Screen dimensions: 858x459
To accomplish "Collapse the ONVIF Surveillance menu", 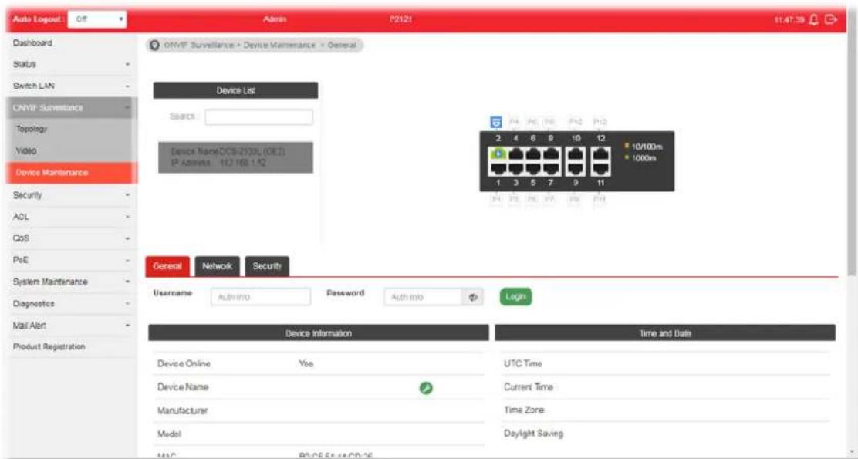I will click(72, 108).
